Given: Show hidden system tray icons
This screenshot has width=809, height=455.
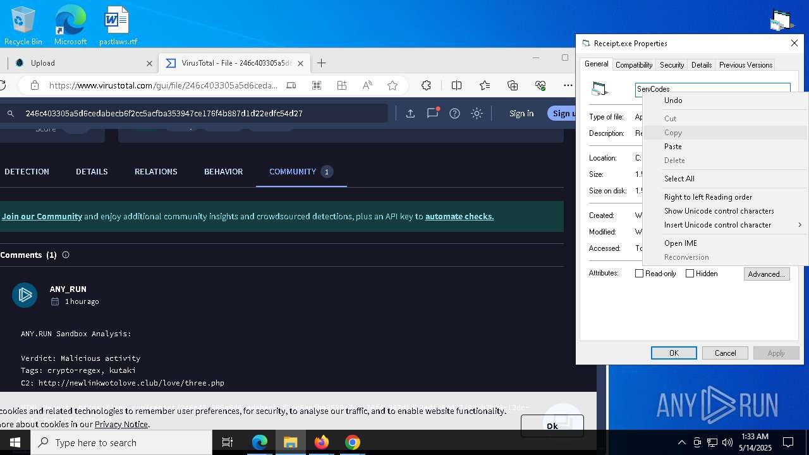Looking at the screenshot, I should tap(681, 442).
